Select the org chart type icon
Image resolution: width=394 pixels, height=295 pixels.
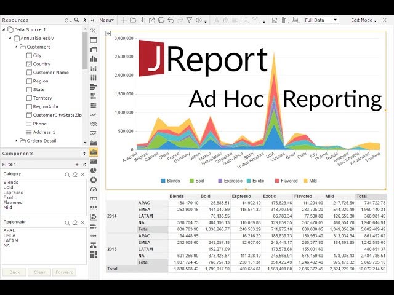pos(93,245)
